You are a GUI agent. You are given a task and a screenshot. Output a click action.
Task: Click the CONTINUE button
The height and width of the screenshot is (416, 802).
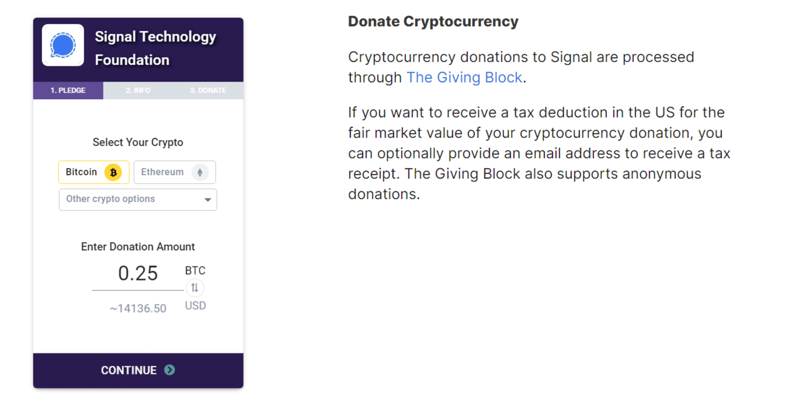(138, 370)
